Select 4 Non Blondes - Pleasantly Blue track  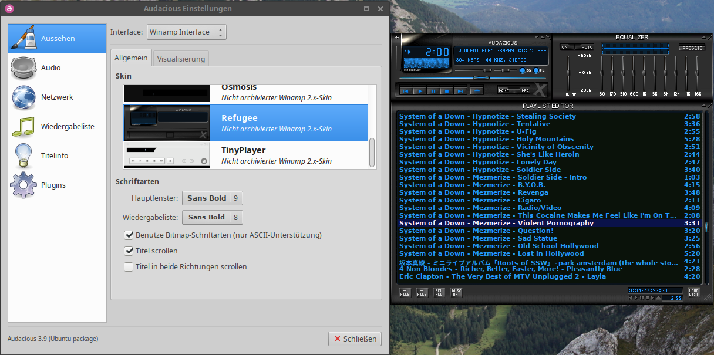(x=550, y=269)
